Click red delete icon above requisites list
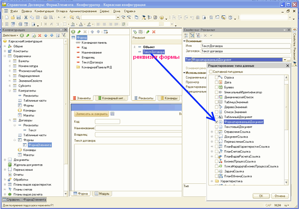 click(x=154, y=32)
